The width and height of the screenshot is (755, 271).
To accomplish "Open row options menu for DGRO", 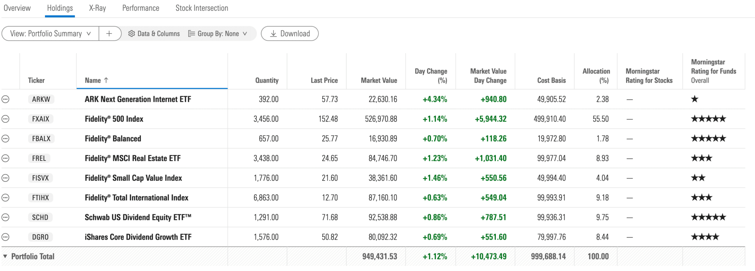I will (6, 237).
